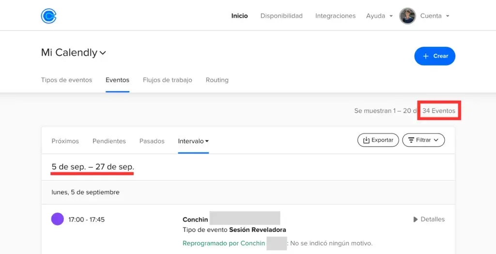
Task: Show Próximos events
Action: pyautogui.click(x=65, y=141)
